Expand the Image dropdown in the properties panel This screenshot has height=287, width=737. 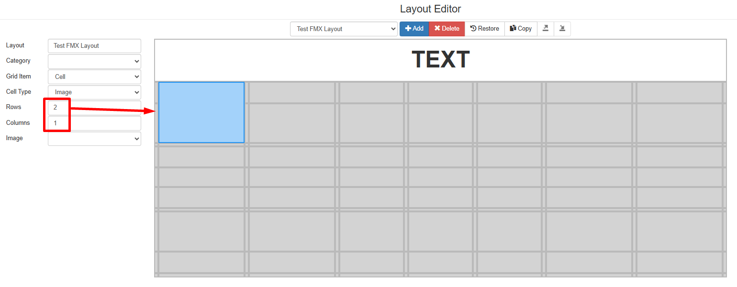(94, 139)
